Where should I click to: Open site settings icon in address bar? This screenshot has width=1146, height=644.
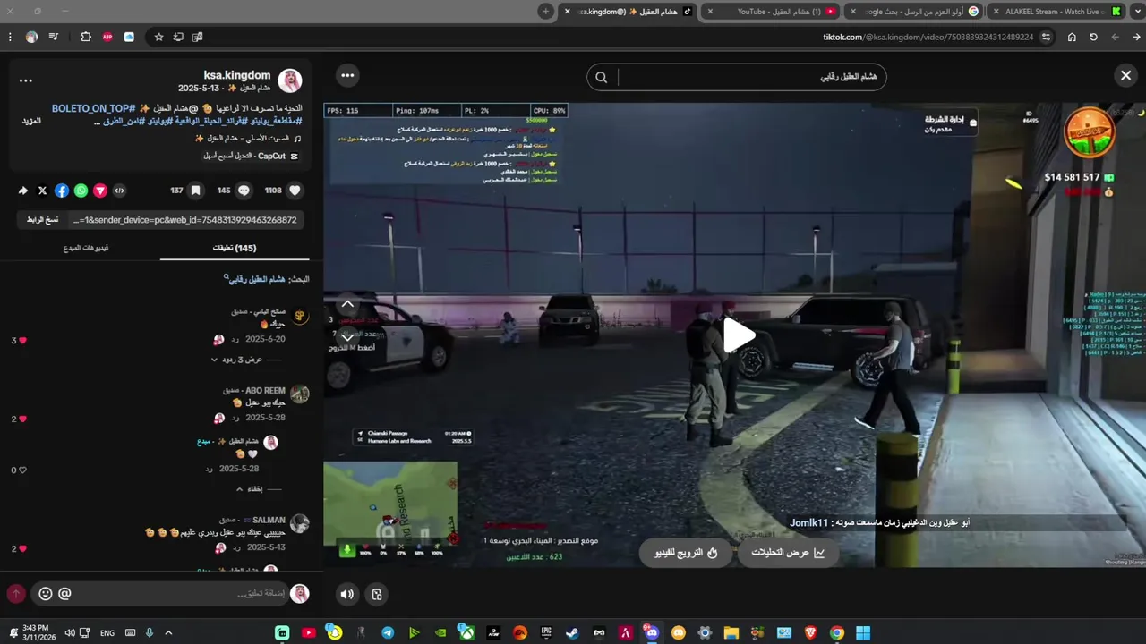[1046, 37]
